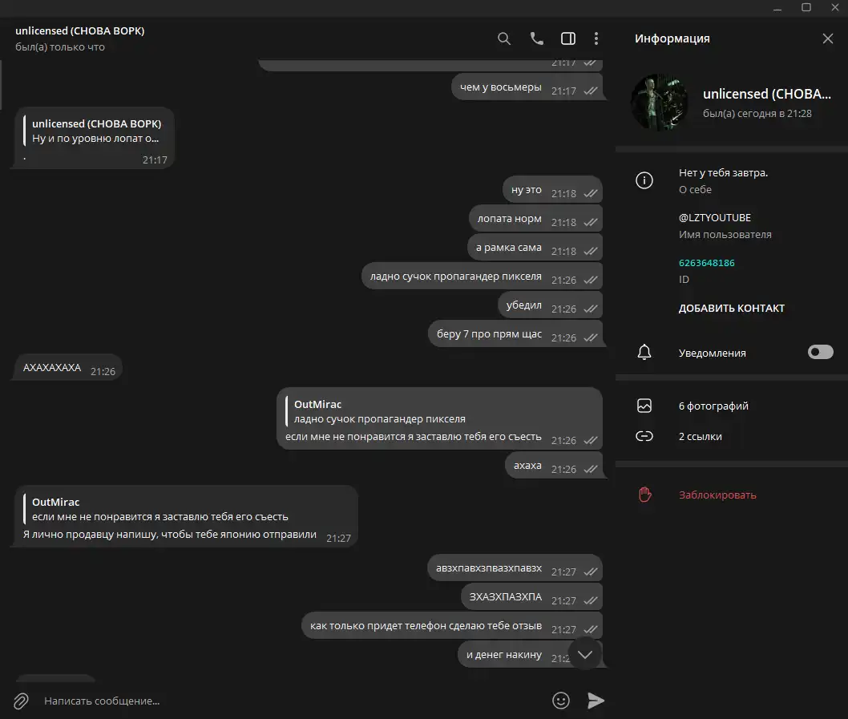Click the @LZTYOUTUBE username

[x=714, y=217]
